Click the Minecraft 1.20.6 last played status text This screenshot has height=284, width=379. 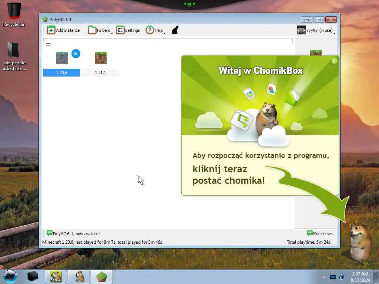[102, 242]
